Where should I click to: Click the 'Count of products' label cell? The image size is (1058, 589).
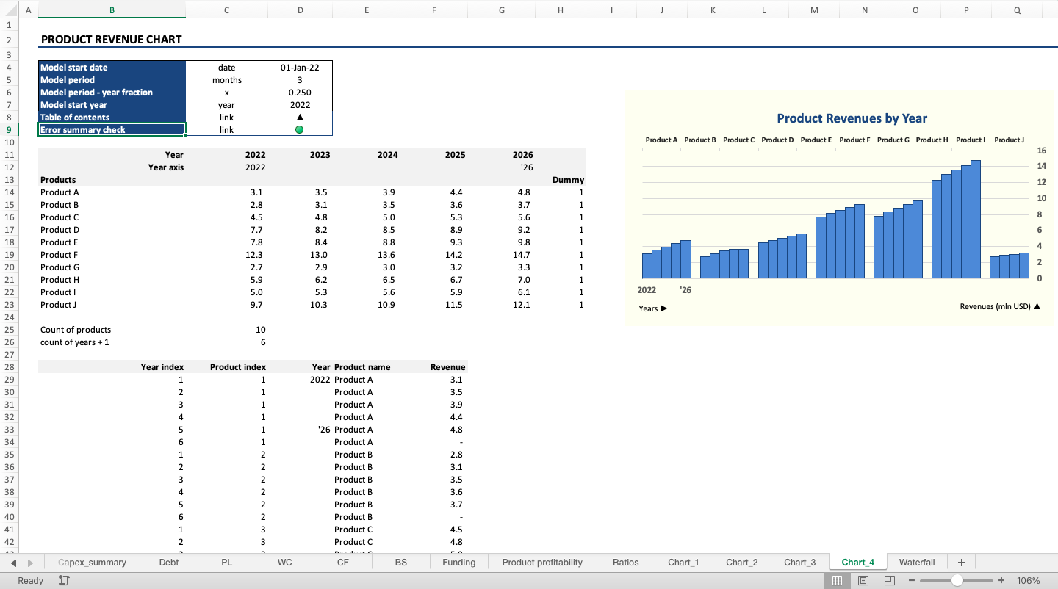(x=112, y=330)
